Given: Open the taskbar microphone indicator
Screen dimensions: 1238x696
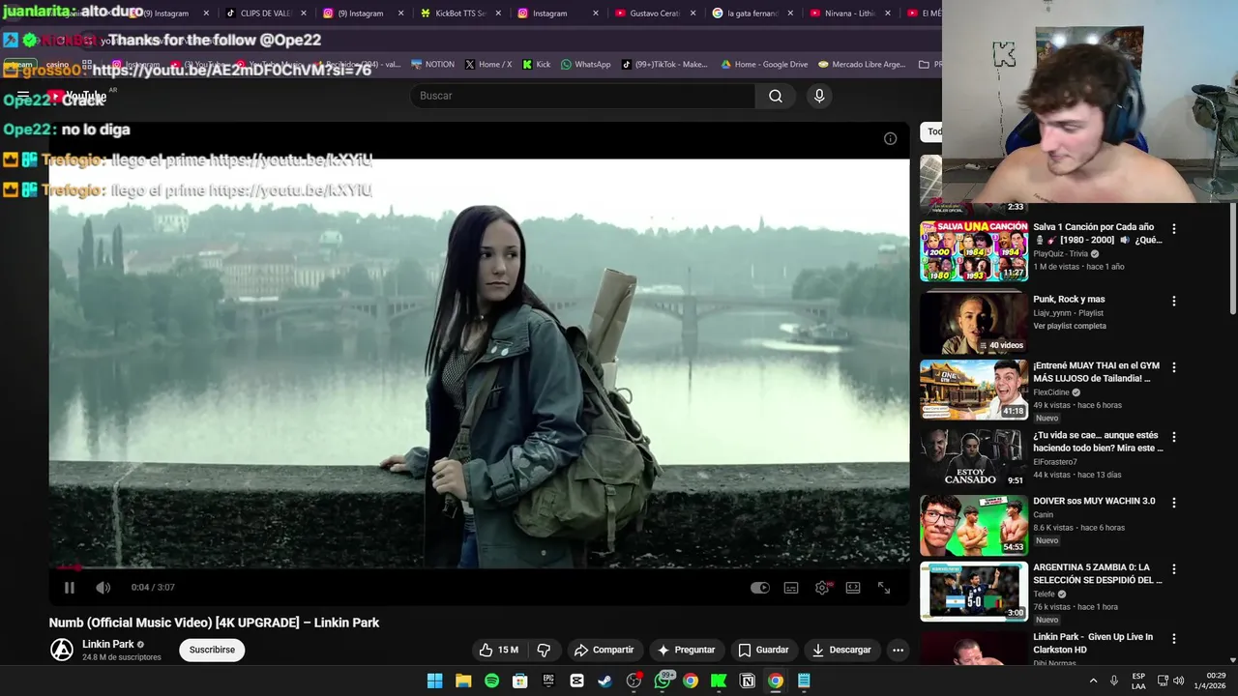Looking at the screenshot, I should (1114, 681).
